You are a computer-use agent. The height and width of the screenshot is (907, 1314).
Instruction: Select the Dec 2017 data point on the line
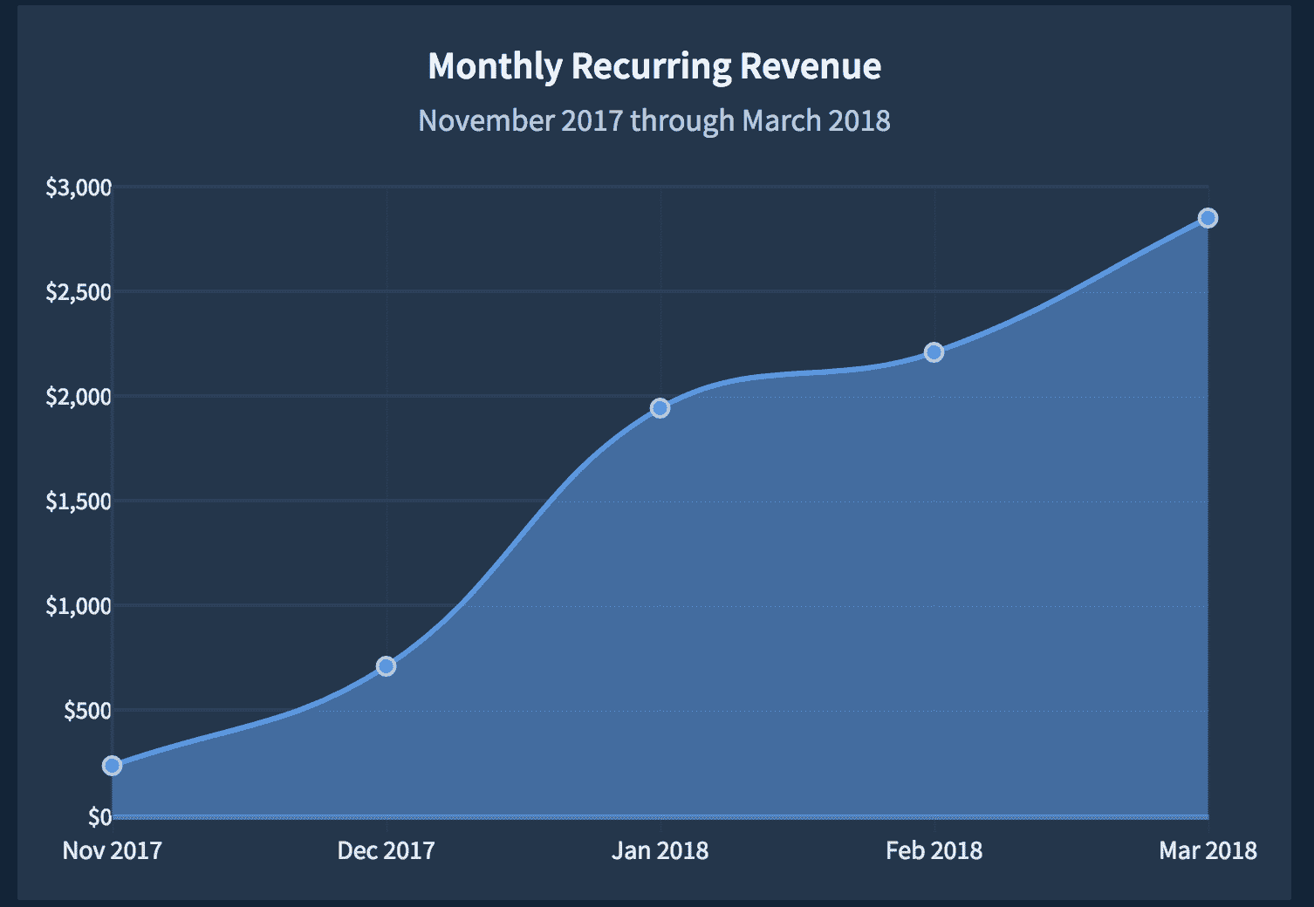386,666
